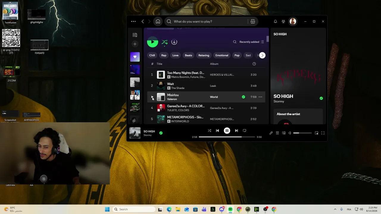Show more genre filters with the arrow
This screenshot has height=214, width=381.
[x=262, y=55]
